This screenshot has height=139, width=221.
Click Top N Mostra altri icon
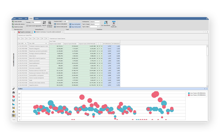point(114,23)
